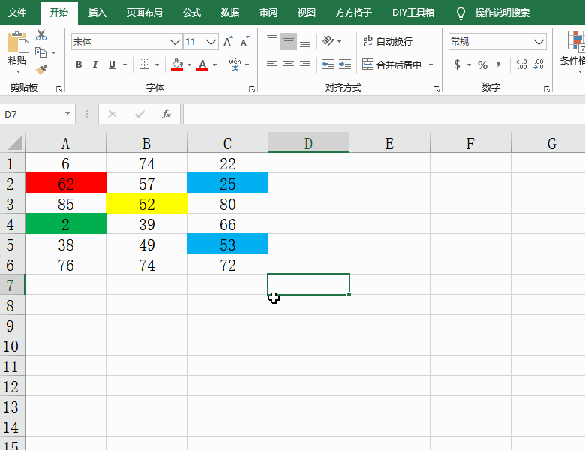Select the yellow cell containing 52
Image resolution: width=585 pixels, height=450 pixels.
146,204
